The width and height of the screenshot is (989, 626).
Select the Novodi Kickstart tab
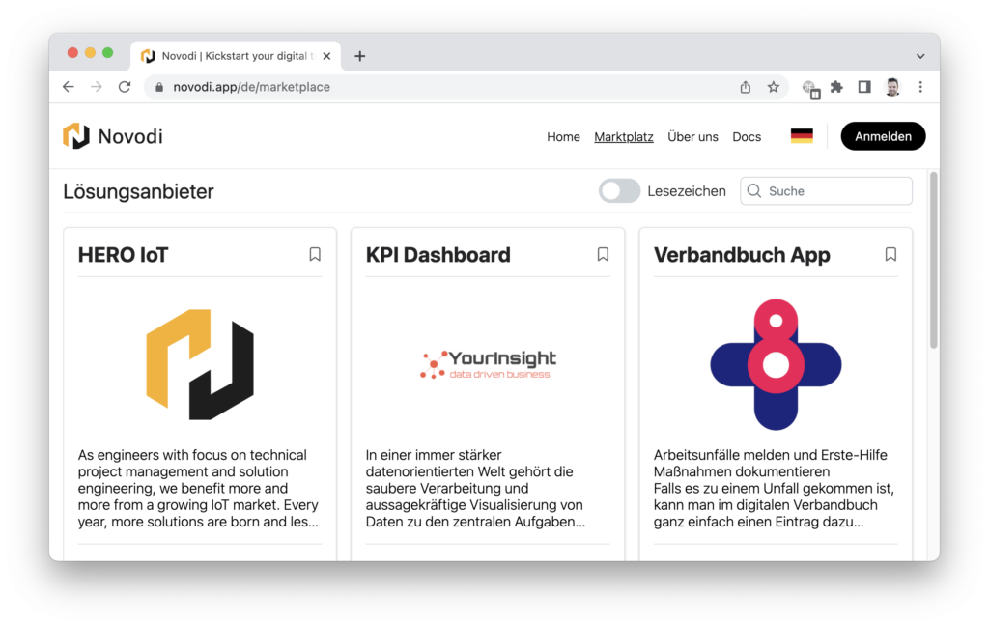(236, 56)
